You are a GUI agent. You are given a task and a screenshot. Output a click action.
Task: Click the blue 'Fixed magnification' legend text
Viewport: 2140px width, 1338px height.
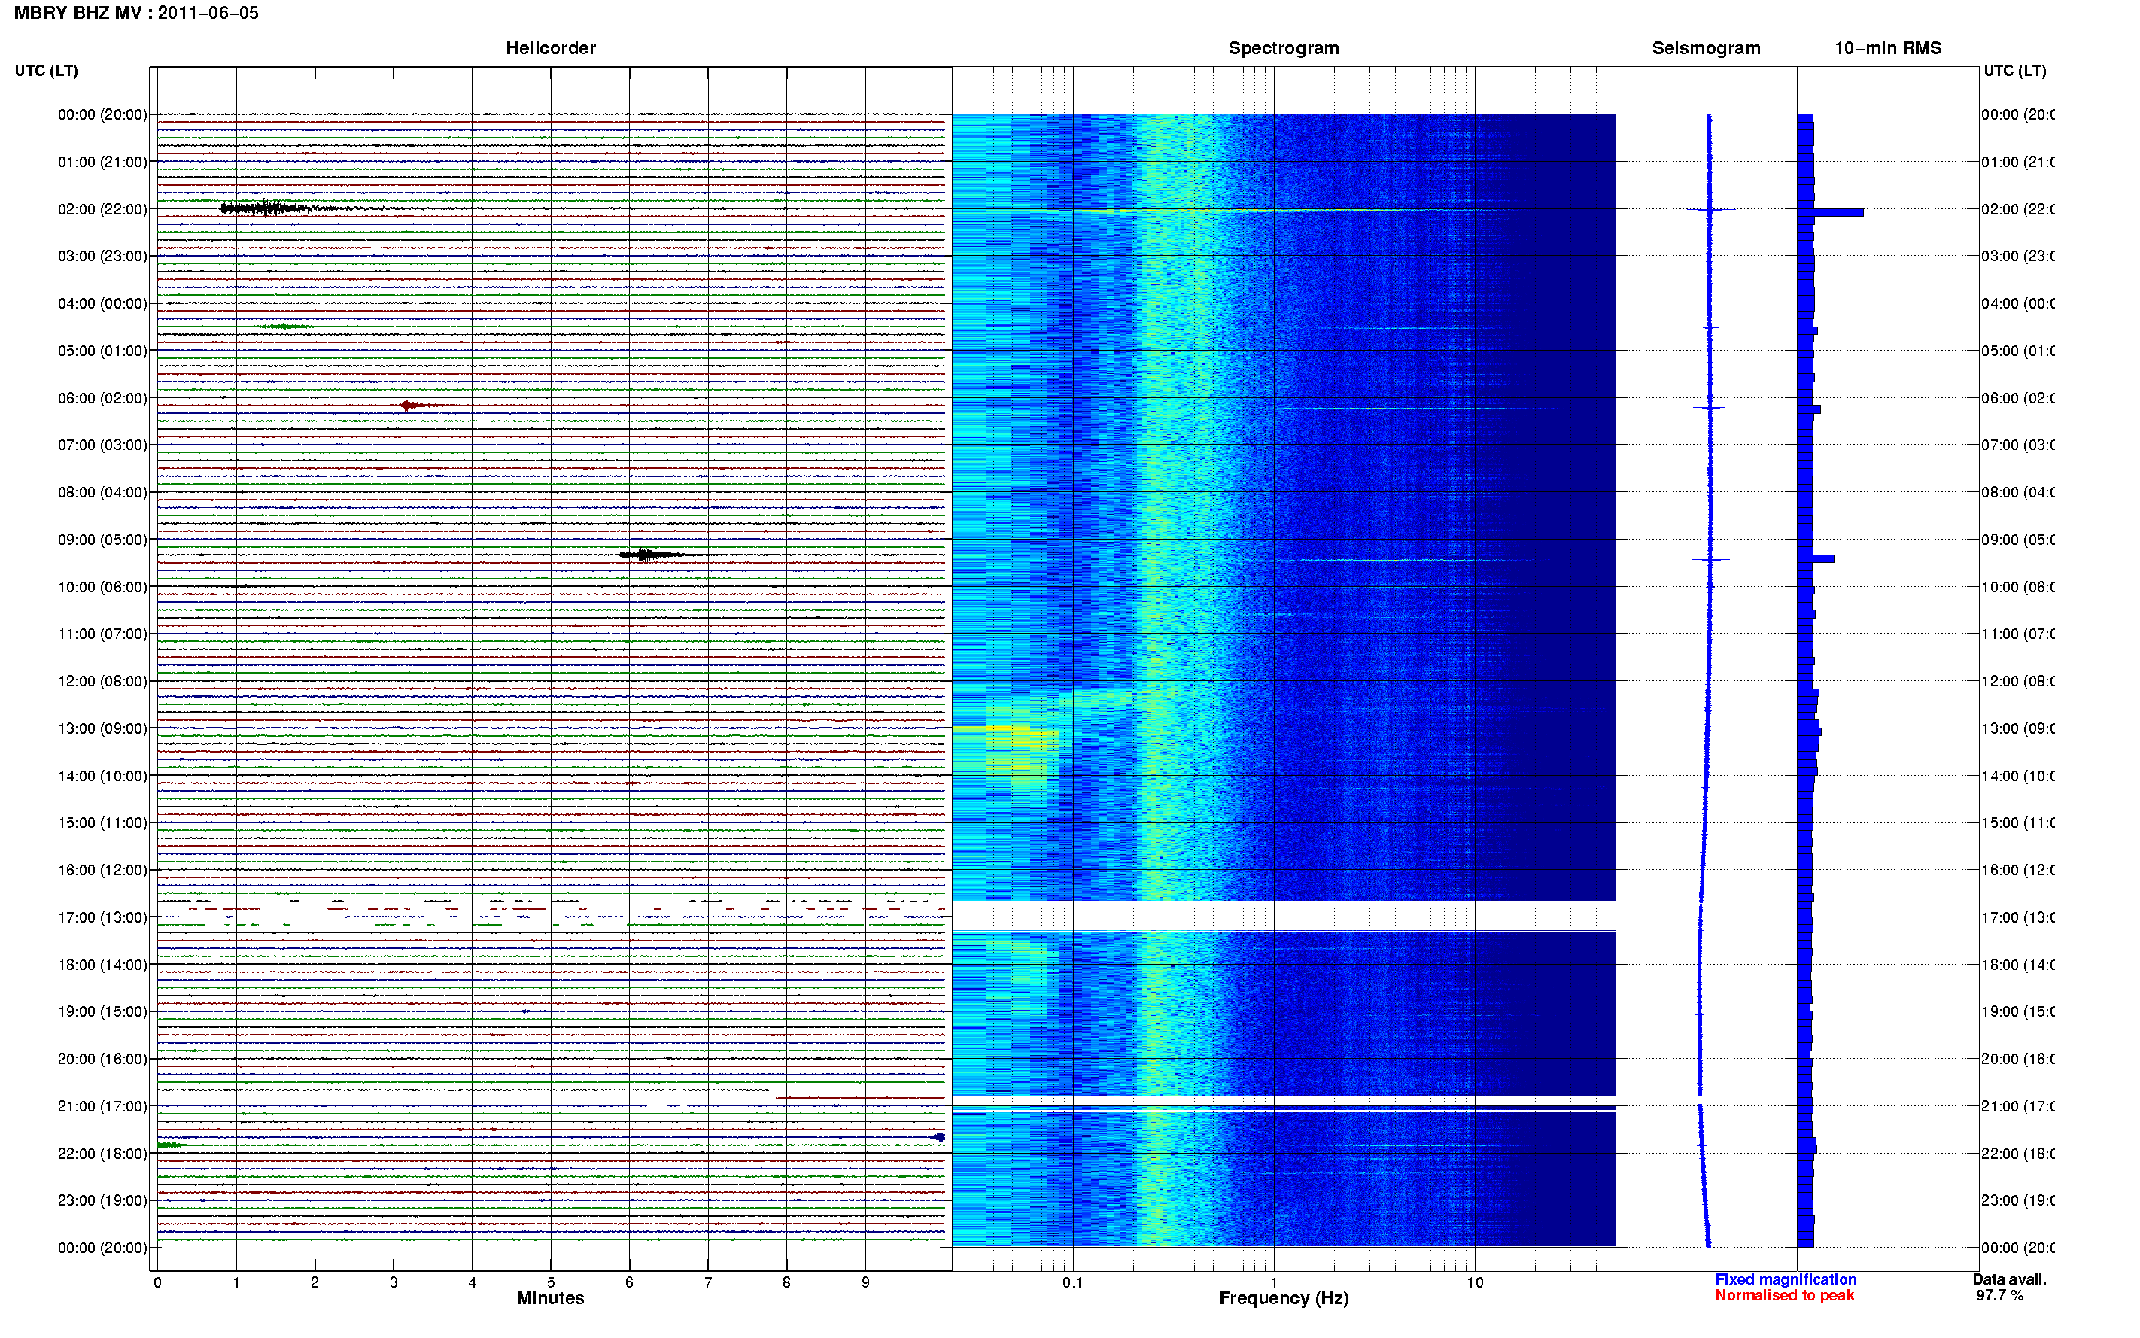[1786, 1279]
